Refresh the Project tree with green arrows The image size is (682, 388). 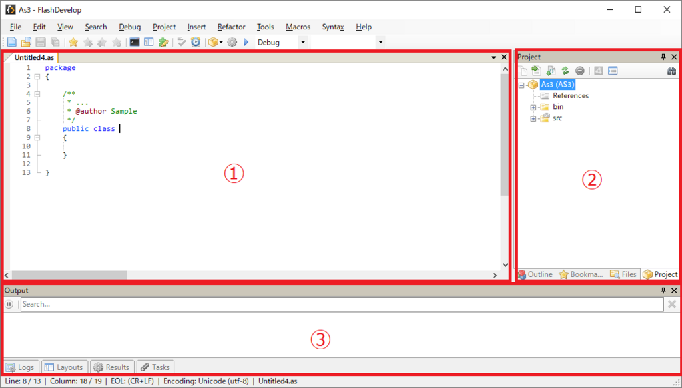click(565, 71)
